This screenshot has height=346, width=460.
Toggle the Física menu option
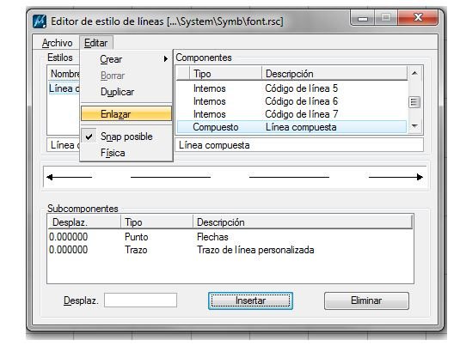click(113, 153)
